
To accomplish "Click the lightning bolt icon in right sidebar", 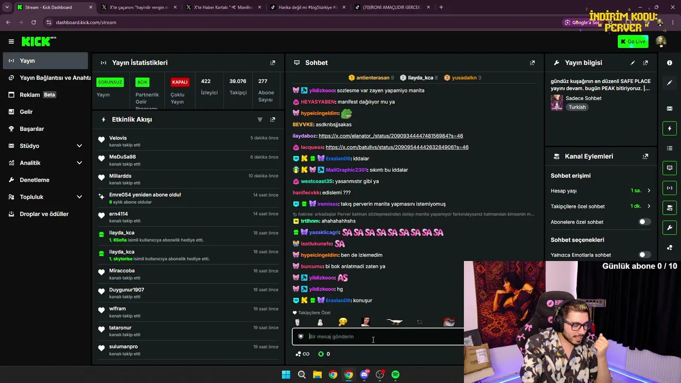I will (669, 128).
